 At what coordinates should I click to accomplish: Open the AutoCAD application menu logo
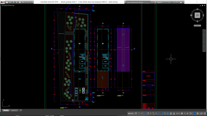(2, 2)
